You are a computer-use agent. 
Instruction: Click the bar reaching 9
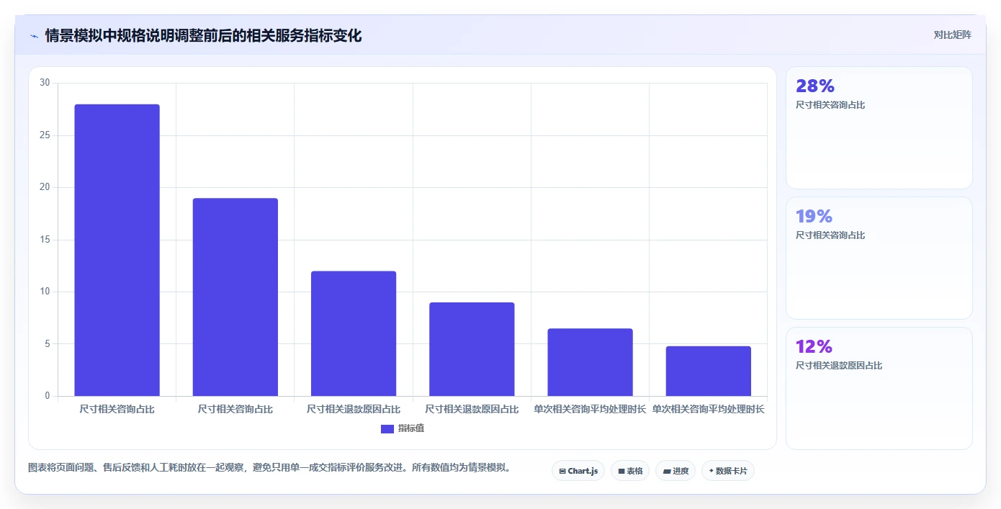(x=472, y=349)
